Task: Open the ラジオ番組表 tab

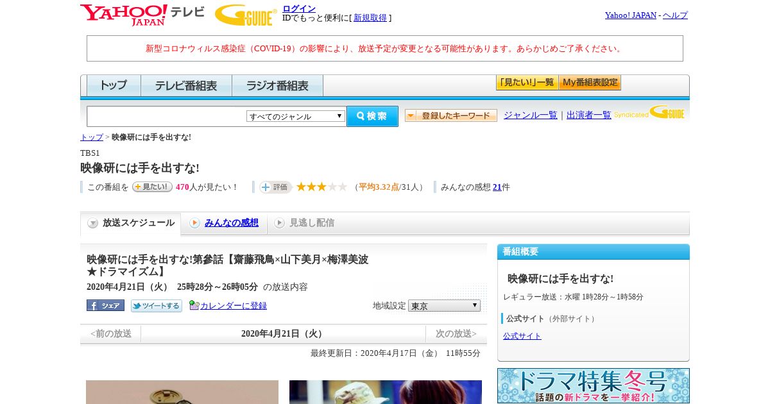Action: click(277, 85)
